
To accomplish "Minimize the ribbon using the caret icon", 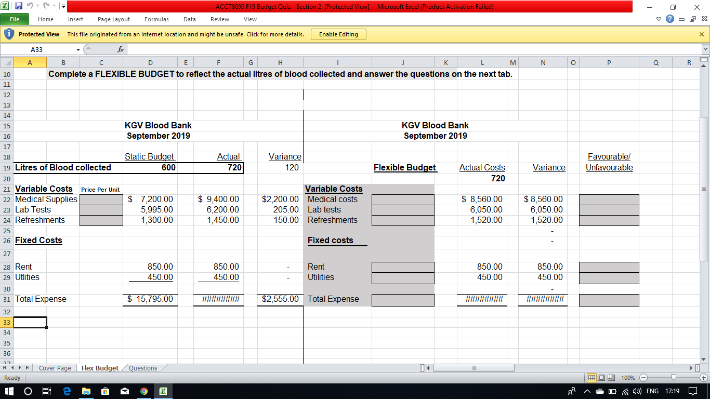I will 660,19.
